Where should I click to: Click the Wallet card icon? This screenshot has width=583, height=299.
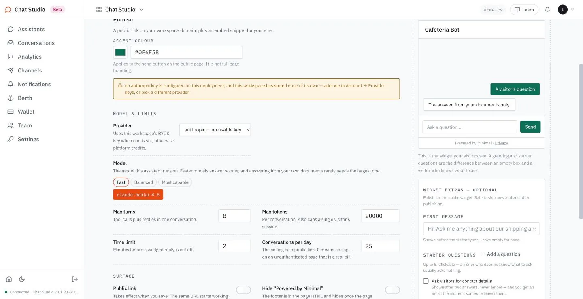(11, 112)
